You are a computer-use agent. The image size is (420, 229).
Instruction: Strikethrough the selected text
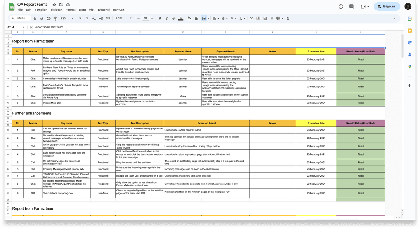173,19
